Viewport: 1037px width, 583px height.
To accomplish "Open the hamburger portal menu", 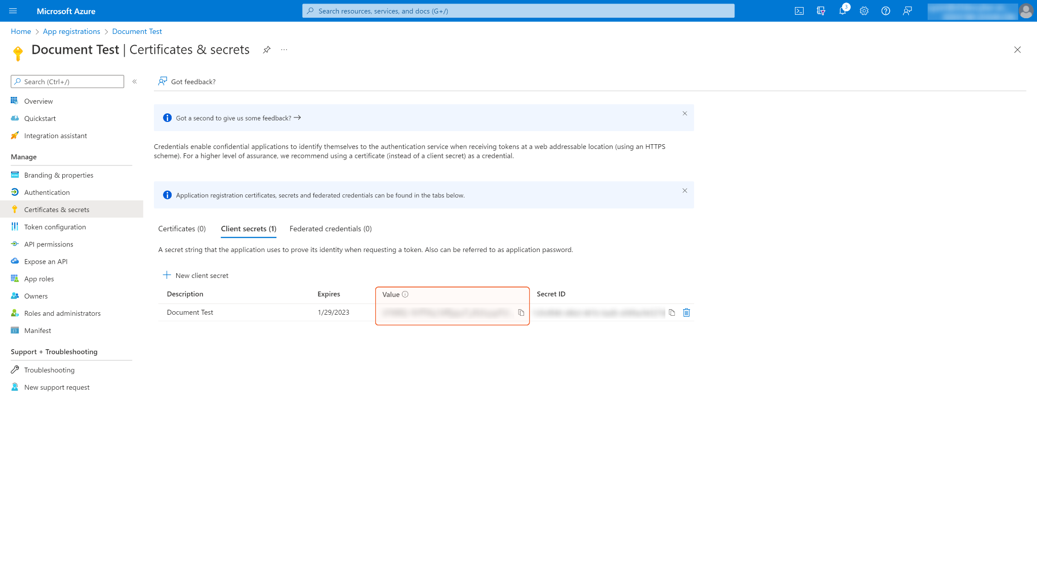I will click(13, 11).
